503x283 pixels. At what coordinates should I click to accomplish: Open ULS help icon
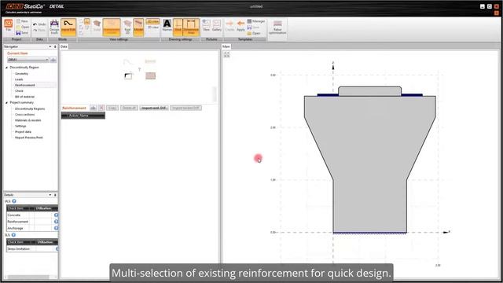point(14,201)
